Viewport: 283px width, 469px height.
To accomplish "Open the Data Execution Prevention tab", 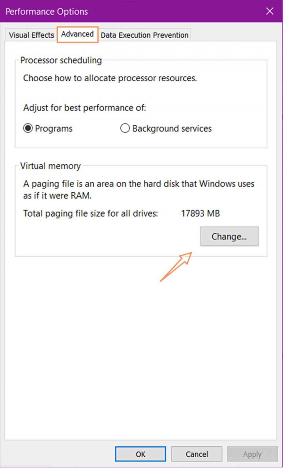I will pos(144,35).
